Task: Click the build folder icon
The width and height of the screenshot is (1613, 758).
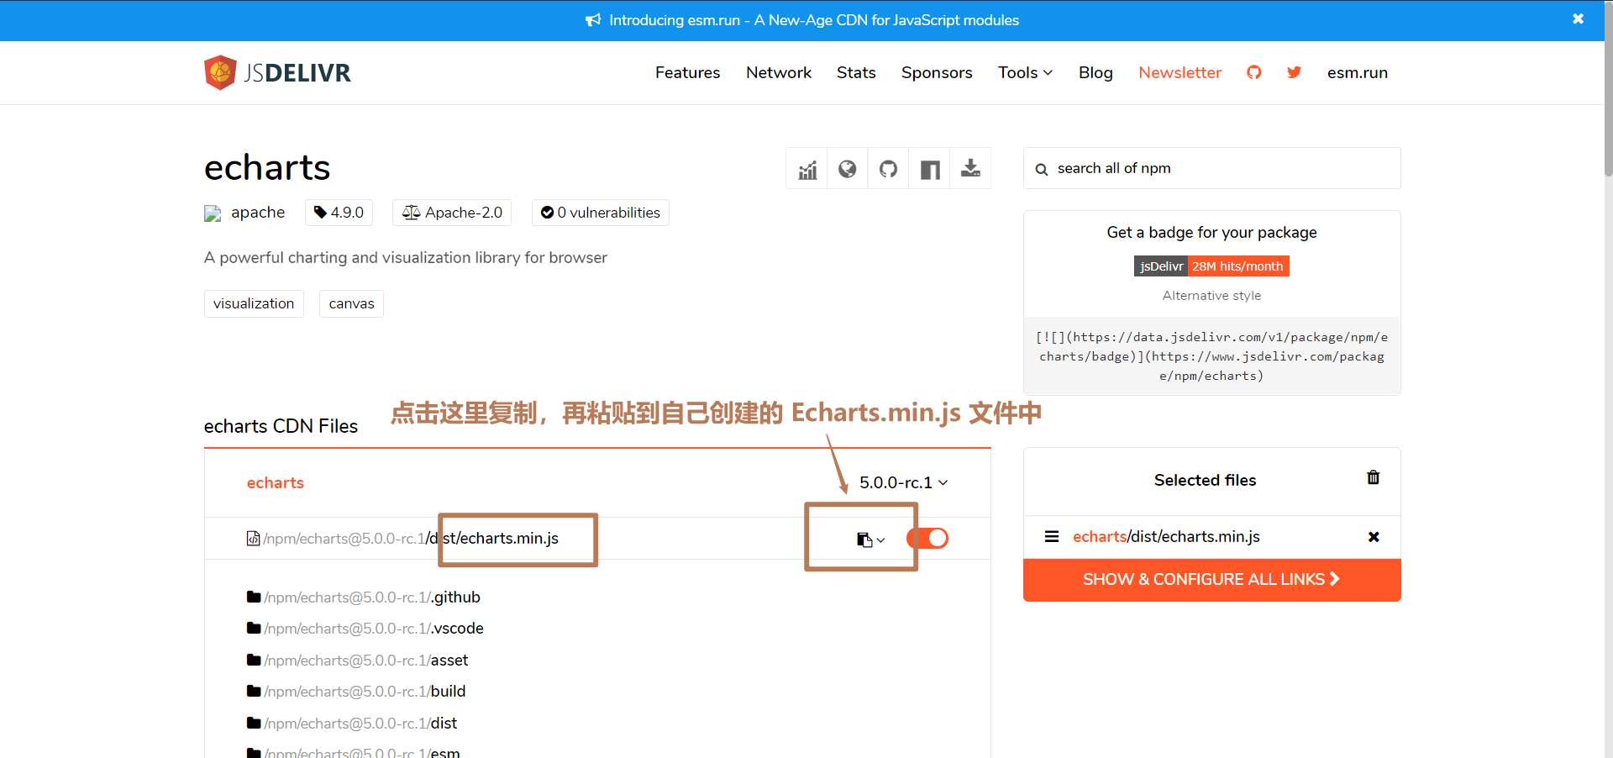Action: click(254, 691)
